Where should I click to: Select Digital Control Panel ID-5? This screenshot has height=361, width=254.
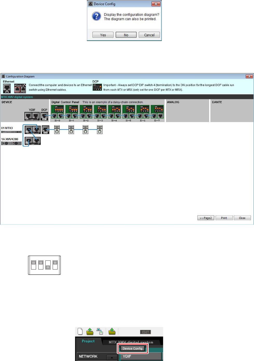129,112
